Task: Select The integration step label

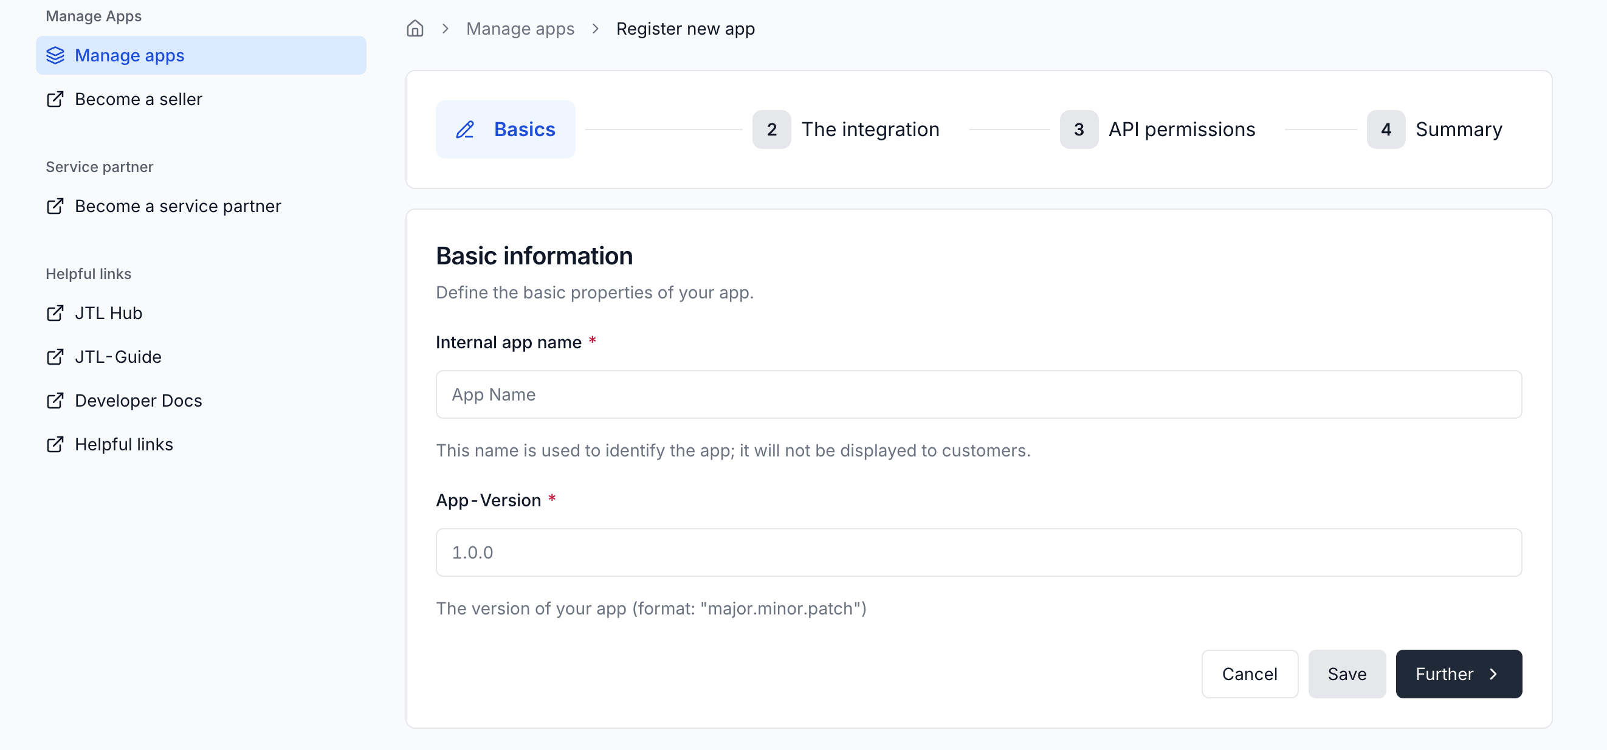Action: tap(870, 129)
